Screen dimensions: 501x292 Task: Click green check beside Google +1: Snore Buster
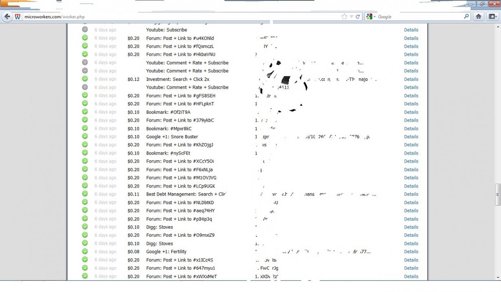[85, 136]
